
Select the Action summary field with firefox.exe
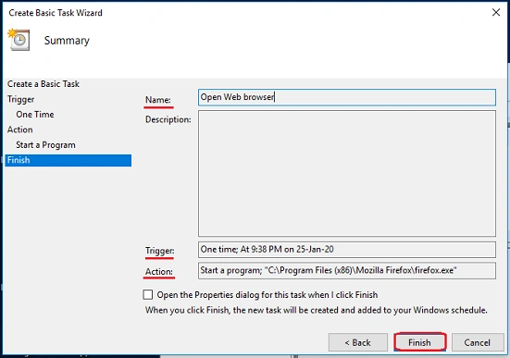[x=347, y=270]
